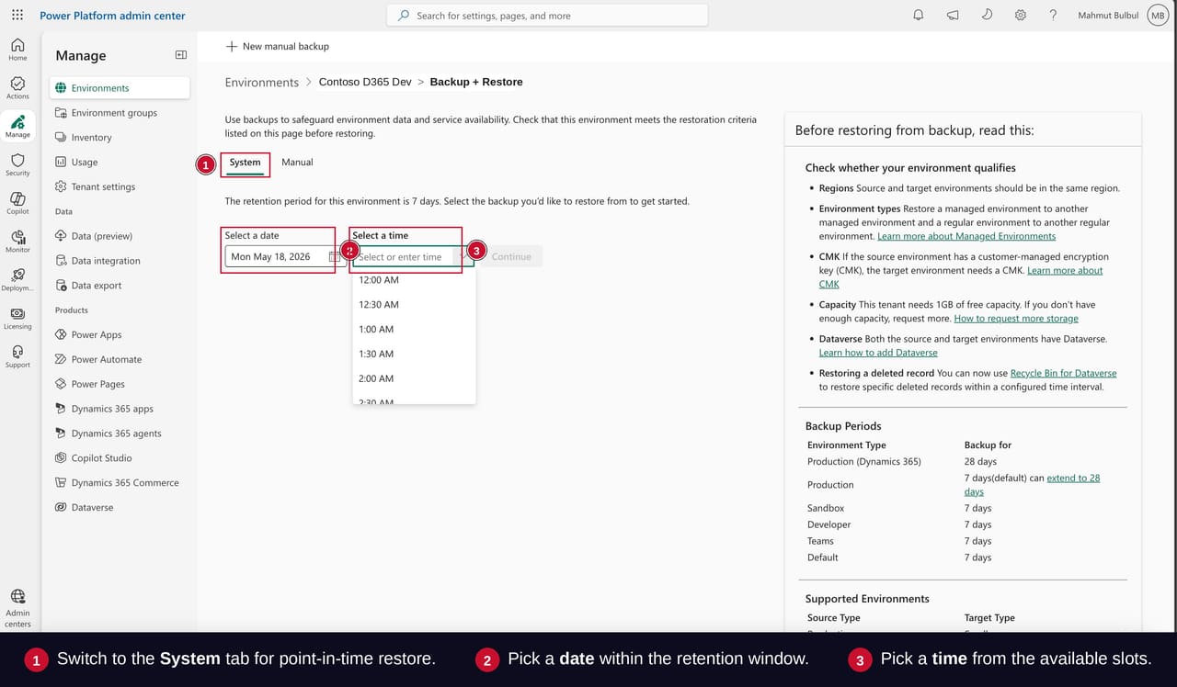1177x687 pixels.
Task: Open Learn more about Managed Environments link
Action: tap(966, 236)
